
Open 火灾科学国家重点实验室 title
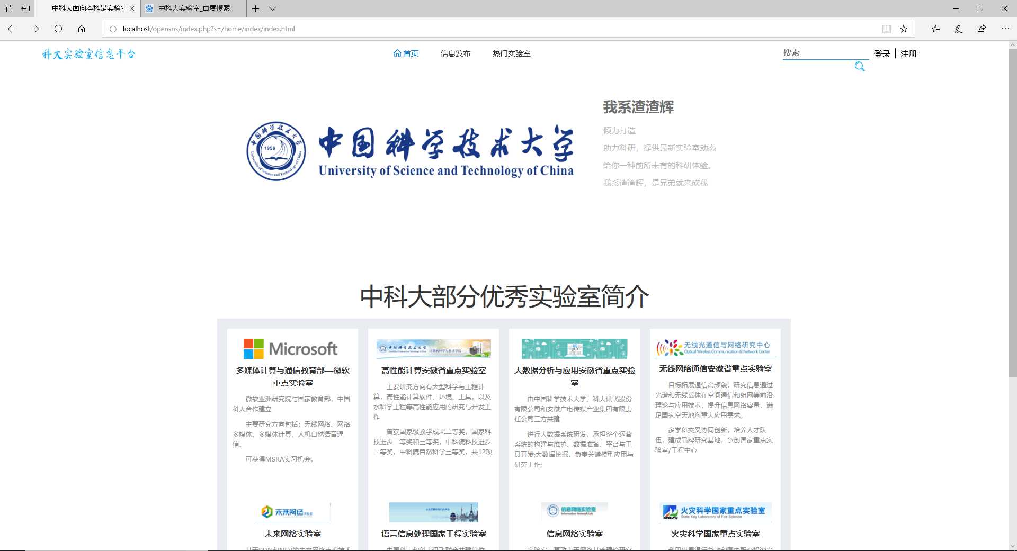pyautogui.click(x=715, y=534)
